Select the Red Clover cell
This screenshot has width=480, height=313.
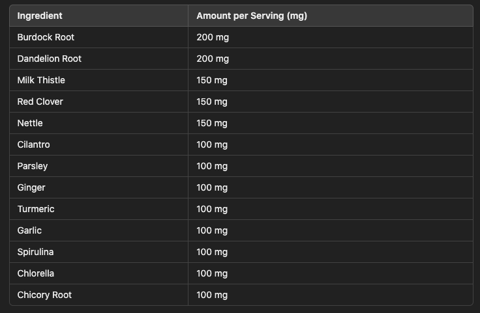(x=40, y=102)
